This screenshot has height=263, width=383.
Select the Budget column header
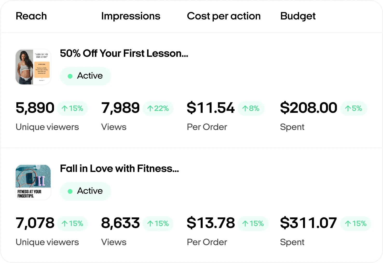click(x=298, y=16)
